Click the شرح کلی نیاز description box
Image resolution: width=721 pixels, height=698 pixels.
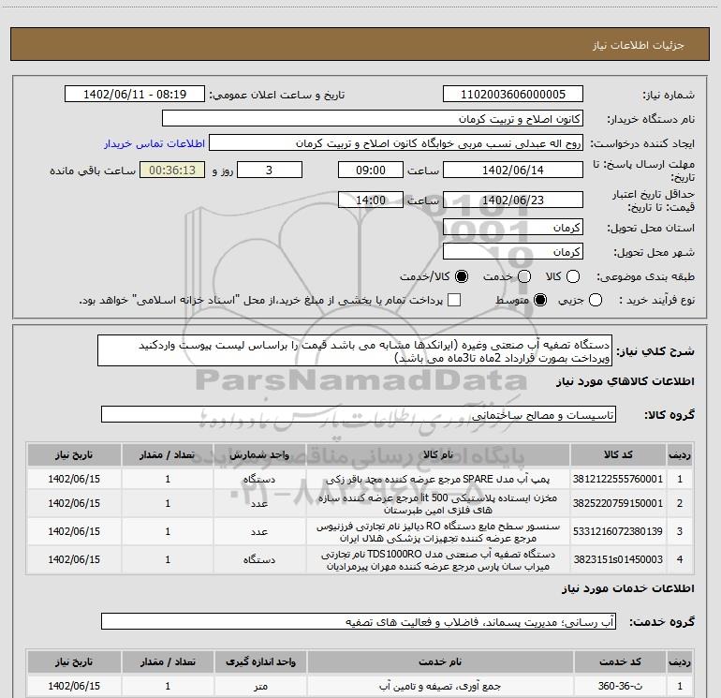tap(355, 350)
